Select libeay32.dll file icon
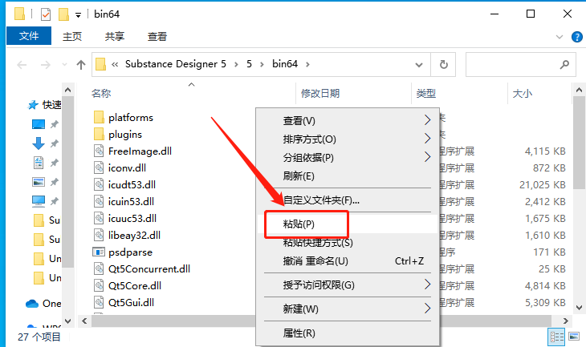 99,235
